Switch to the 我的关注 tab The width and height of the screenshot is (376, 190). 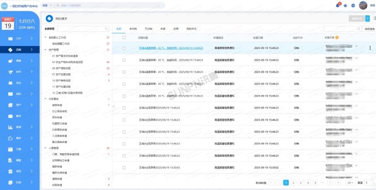[192, 28]
